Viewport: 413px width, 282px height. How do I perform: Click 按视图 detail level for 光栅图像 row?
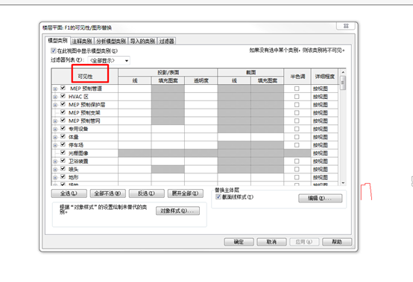click(324, 153)
